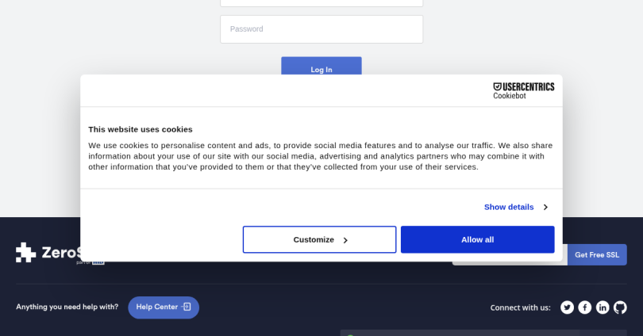Click the exit icon inside Help Center

click(187, 307)
